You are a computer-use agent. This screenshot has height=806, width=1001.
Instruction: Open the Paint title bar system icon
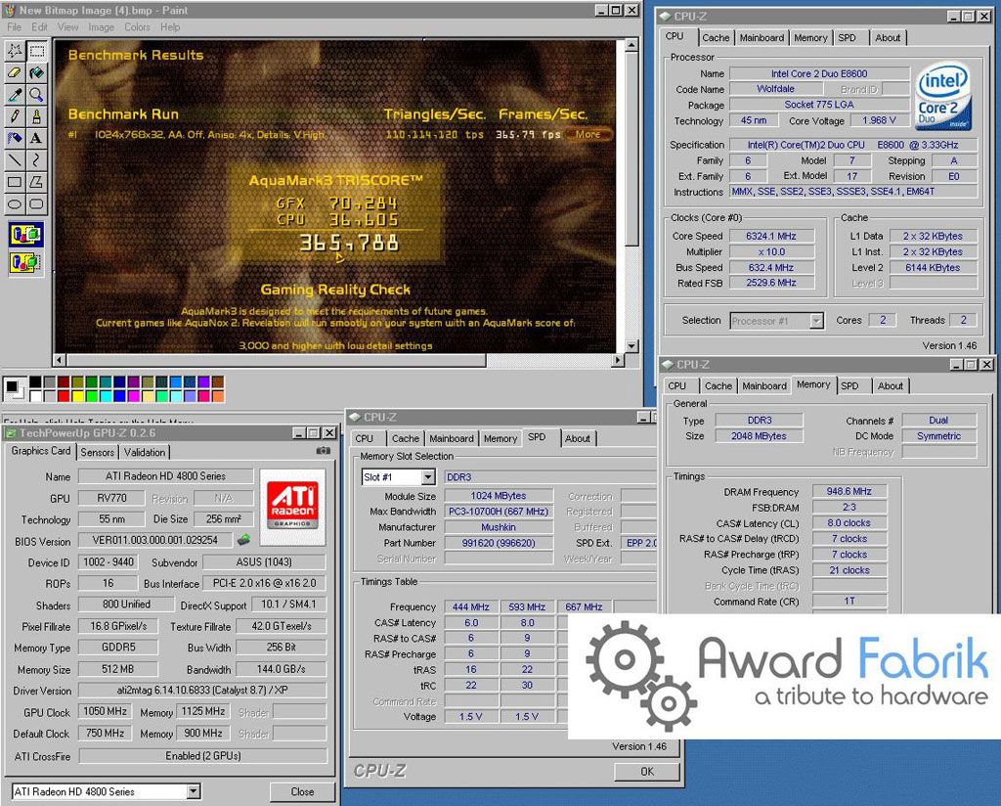(10, 10)
